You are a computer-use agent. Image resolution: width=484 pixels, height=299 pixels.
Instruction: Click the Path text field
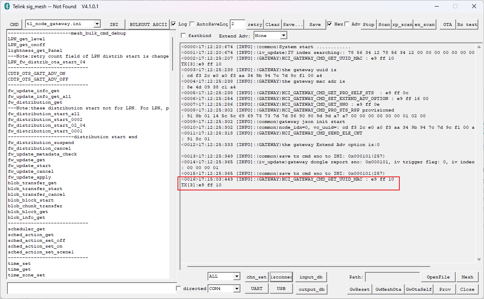click(x=392, y=277)
